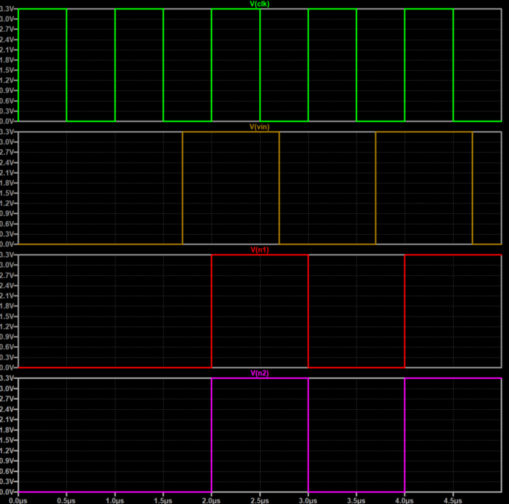Click the V(clk) falling edge at 0.5µs
Screen dimensions: 509x504
66,65
